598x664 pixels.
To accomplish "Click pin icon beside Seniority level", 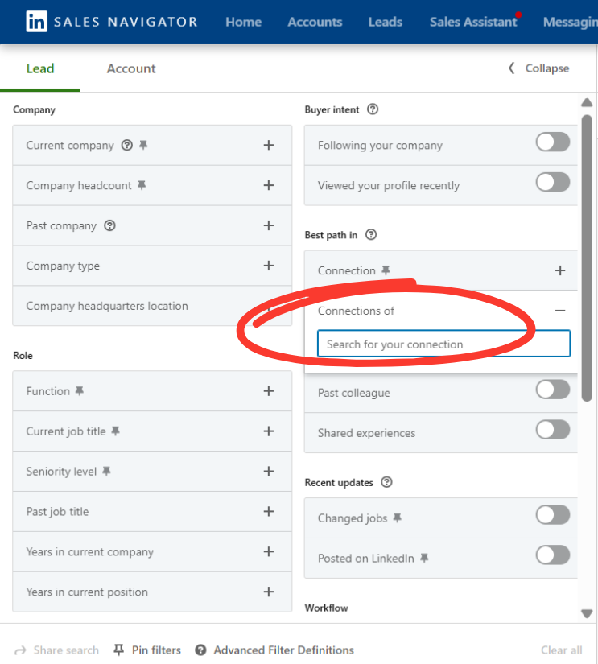I will 107,471.
